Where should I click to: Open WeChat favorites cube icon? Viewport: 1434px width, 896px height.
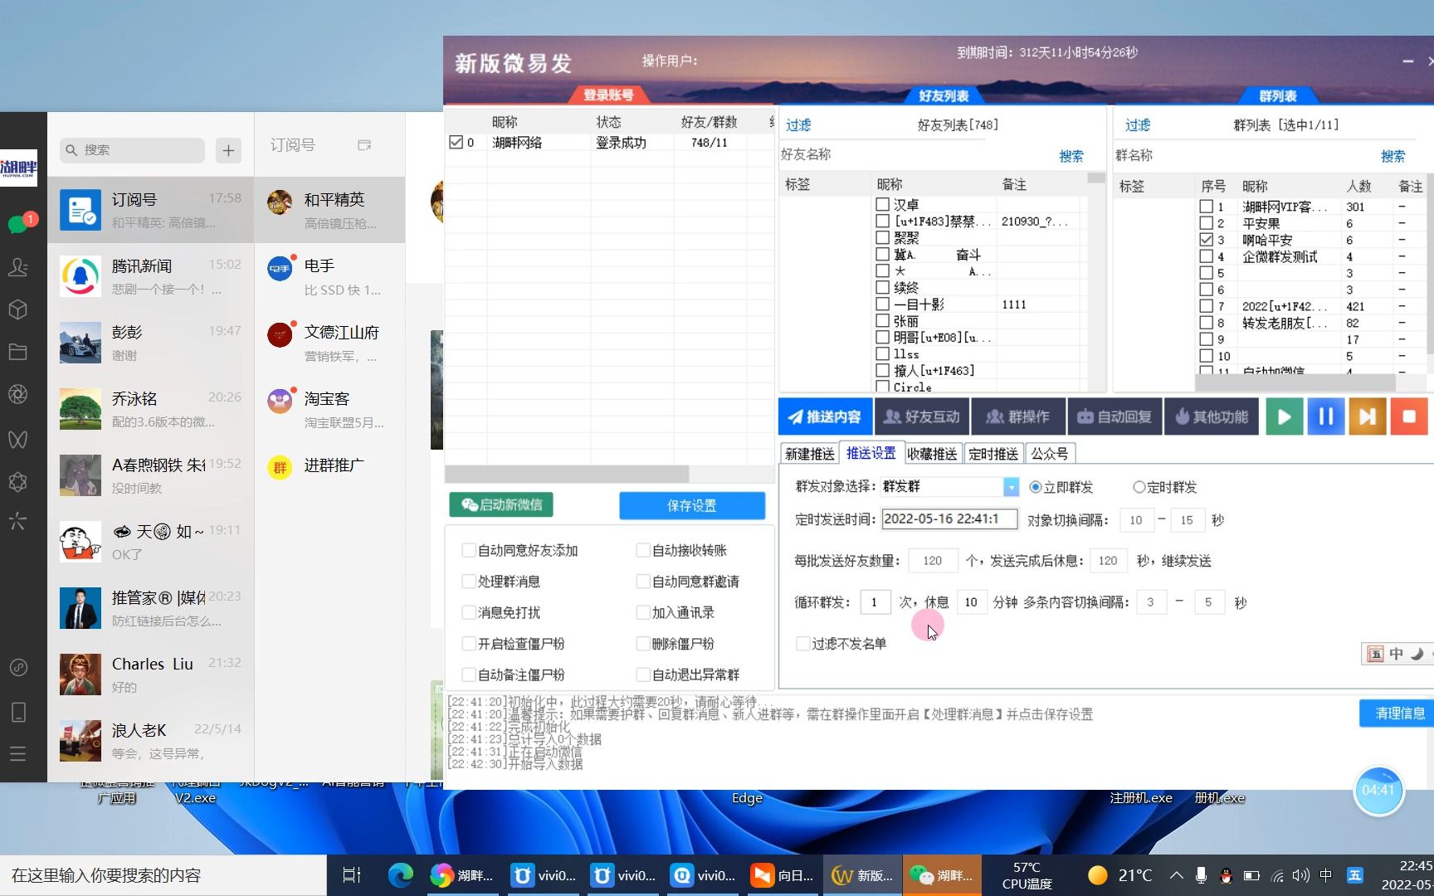point(18,310)
